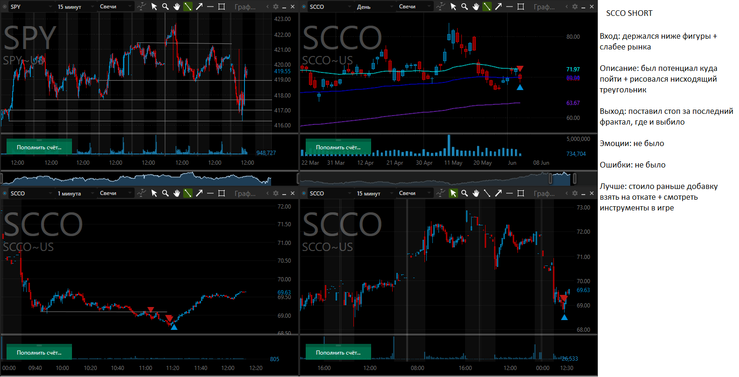739x377 pixels.
Task: Pick the arrow drawing tool in SPY chart
Action: (x=199, y=7)
